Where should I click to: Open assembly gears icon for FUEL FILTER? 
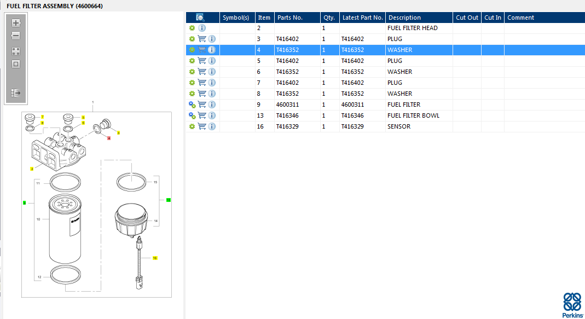(192, 105)
